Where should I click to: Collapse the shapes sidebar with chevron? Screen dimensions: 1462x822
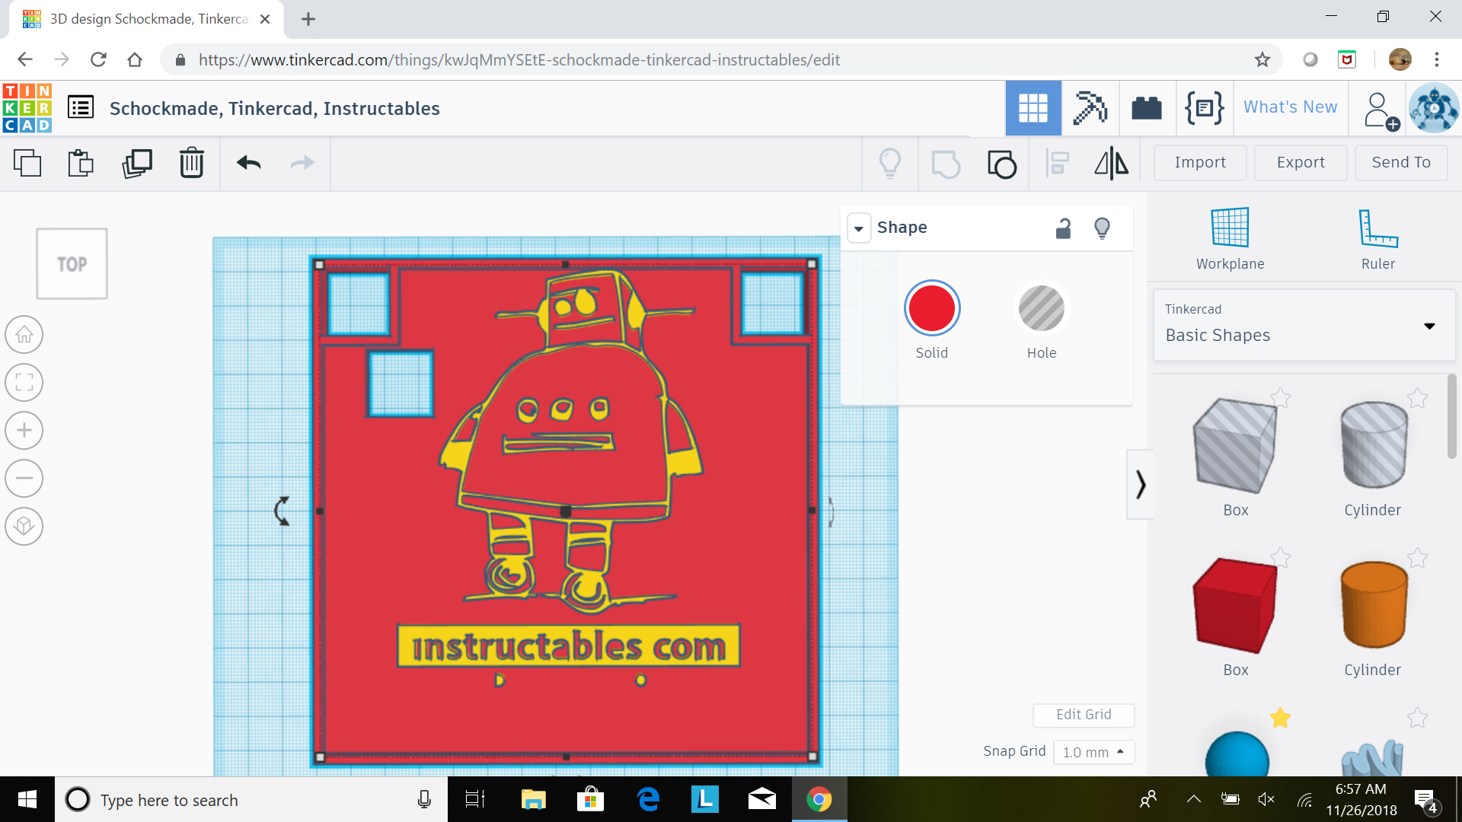click(1140, 484)
